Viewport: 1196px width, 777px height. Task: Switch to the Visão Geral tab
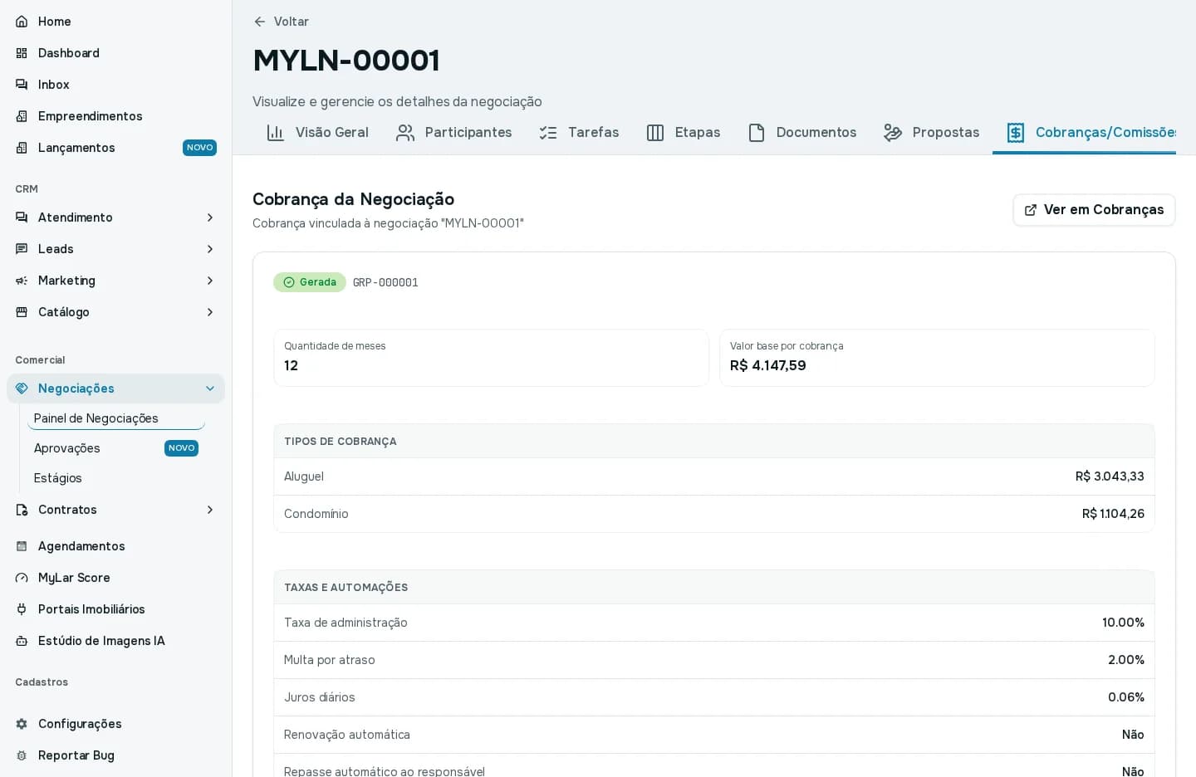(317, 133)
